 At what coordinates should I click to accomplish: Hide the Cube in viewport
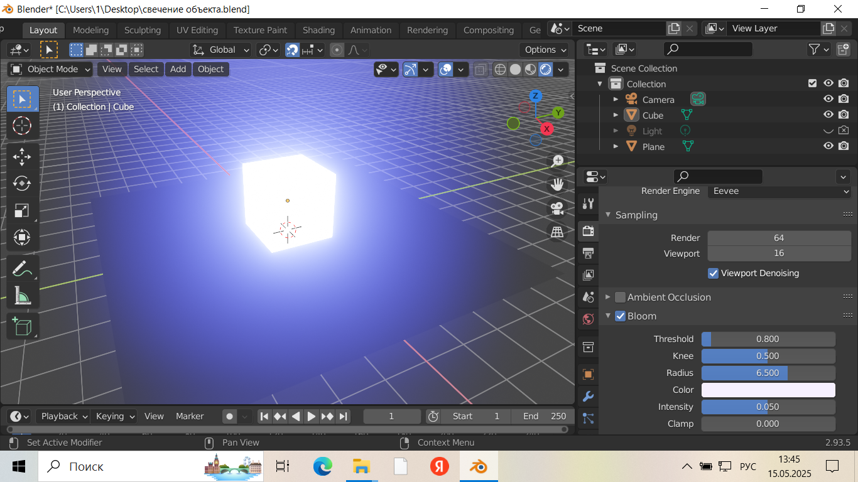(828, 115)
